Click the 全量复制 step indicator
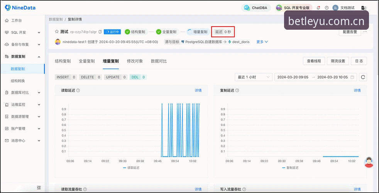The height and width of the screenshot is (193, 379). (x=167, y=32)
